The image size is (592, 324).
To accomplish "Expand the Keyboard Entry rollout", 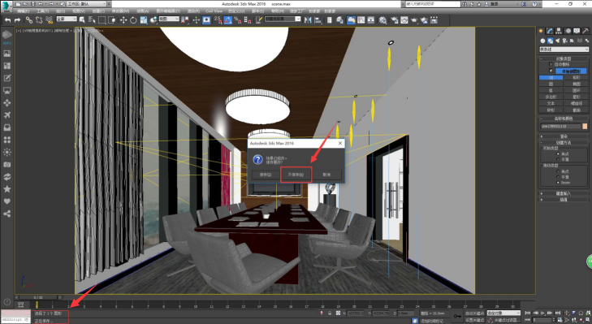I will coord(564,193).
